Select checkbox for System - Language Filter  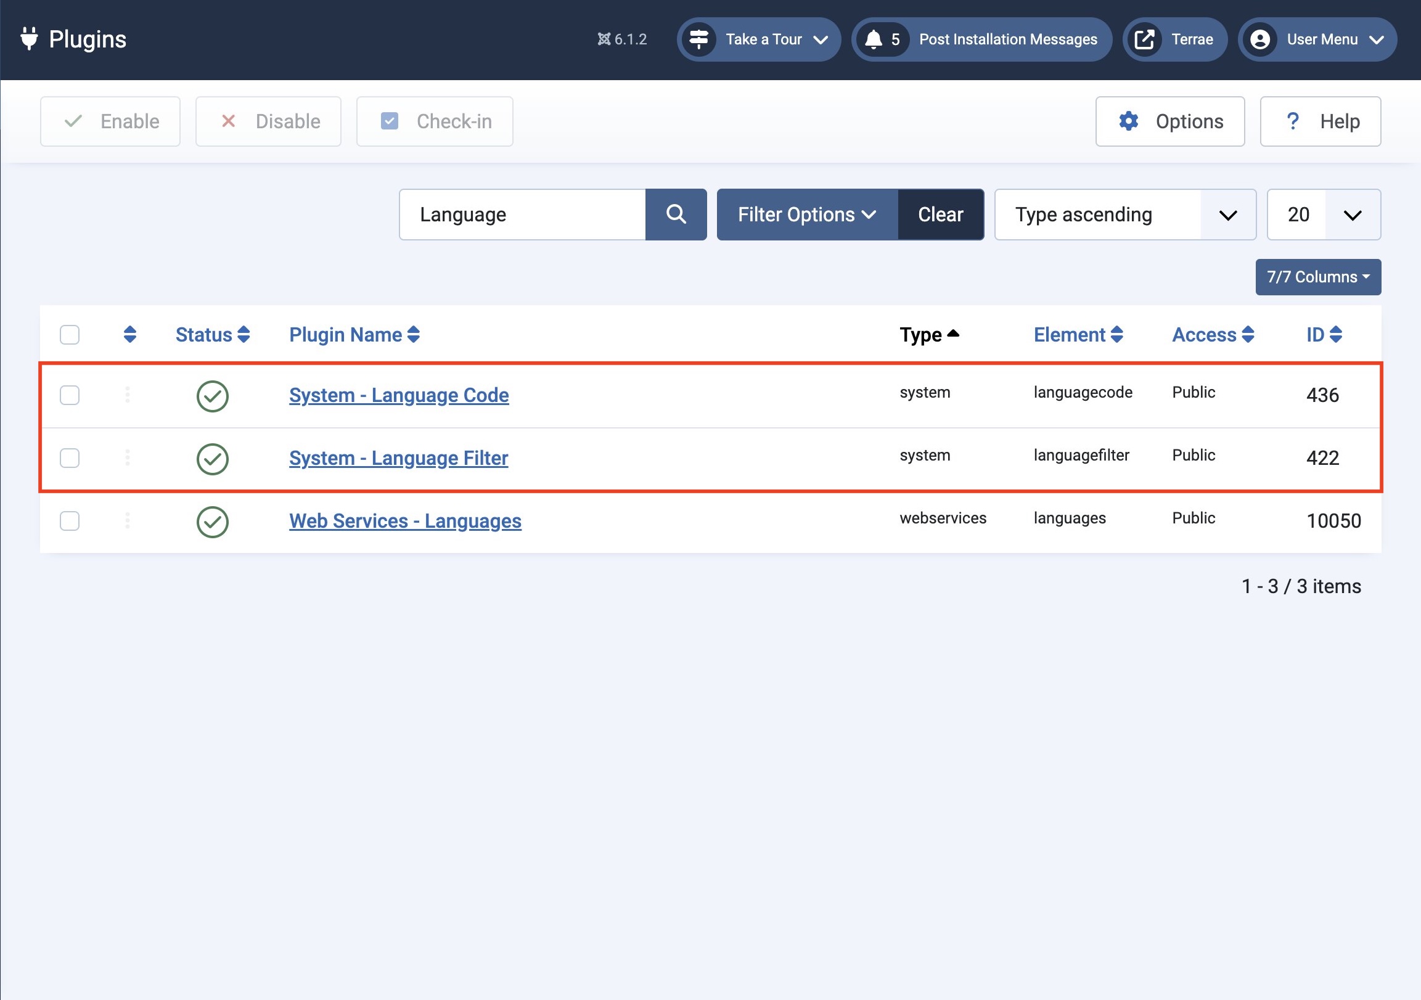[69, 458]
